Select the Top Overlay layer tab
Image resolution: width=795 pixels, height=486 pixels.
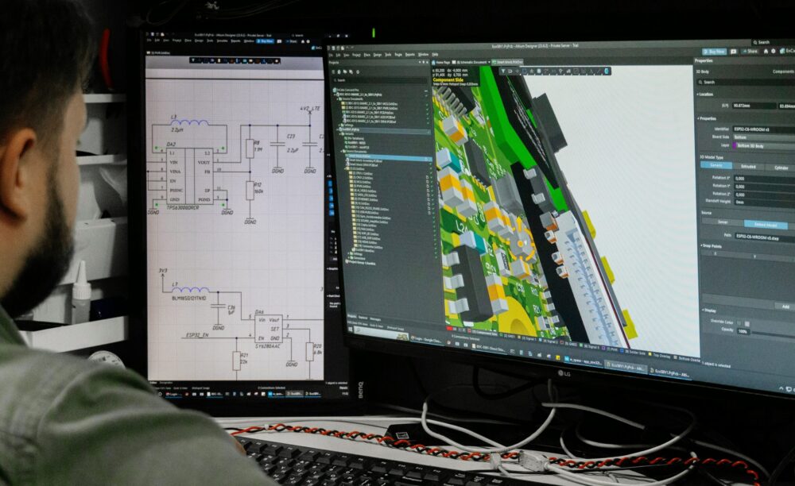click(657, 356)
